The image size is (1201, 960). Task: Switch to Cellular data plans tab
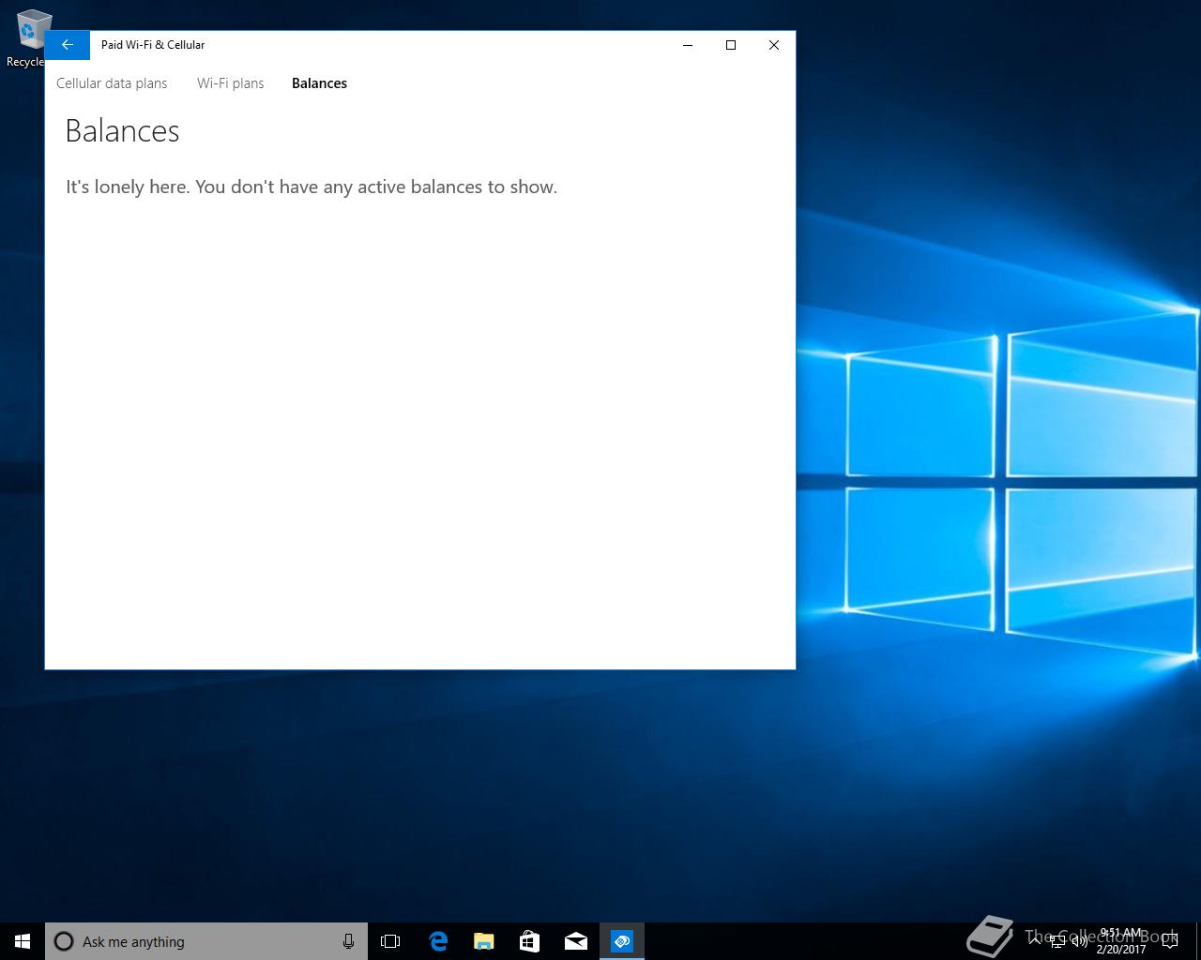pyautogui.click(x=112, y=83)
